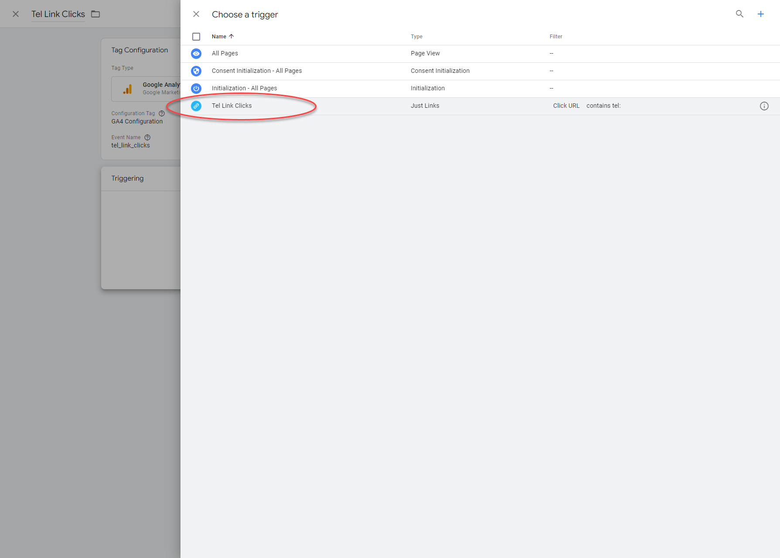Image resolution: width=780 pixels, height=558 pixels.
Task: Close the Tel Link Clicks tag editor
Action: pos(16,14)
